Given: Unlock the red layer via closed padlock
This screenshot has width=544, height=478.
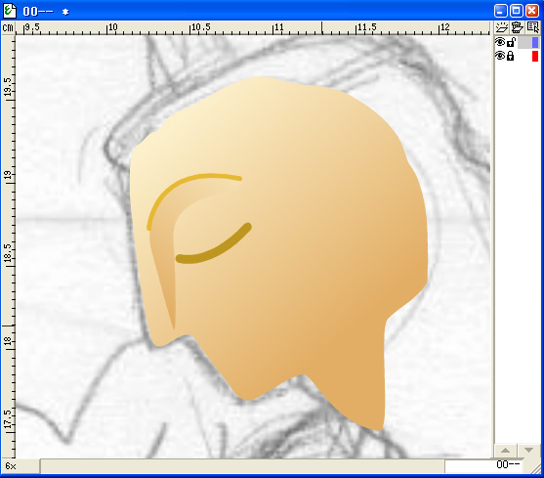Looking at the screenshot, I should tap(511, 56).
